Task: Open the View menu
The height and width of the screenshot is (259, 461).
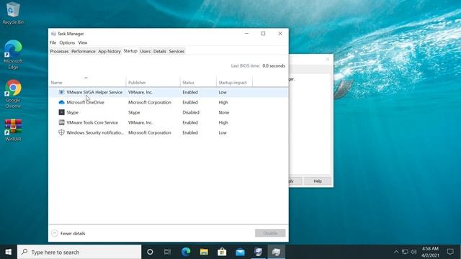Action: [83, 42]
